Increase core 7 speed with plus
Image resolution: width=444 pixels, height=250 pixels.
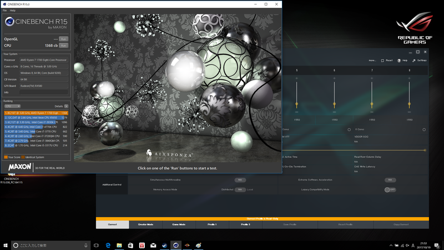[x=372, y=78]
